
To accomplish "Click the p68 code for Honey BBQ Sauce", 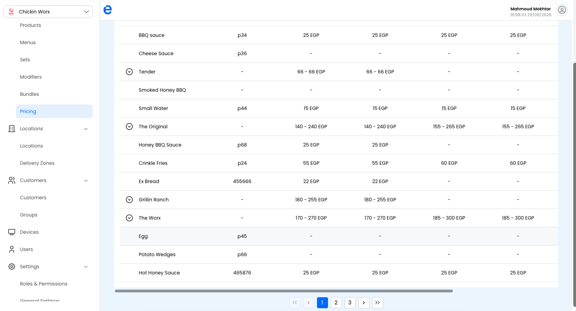I will tap(242, 145).
